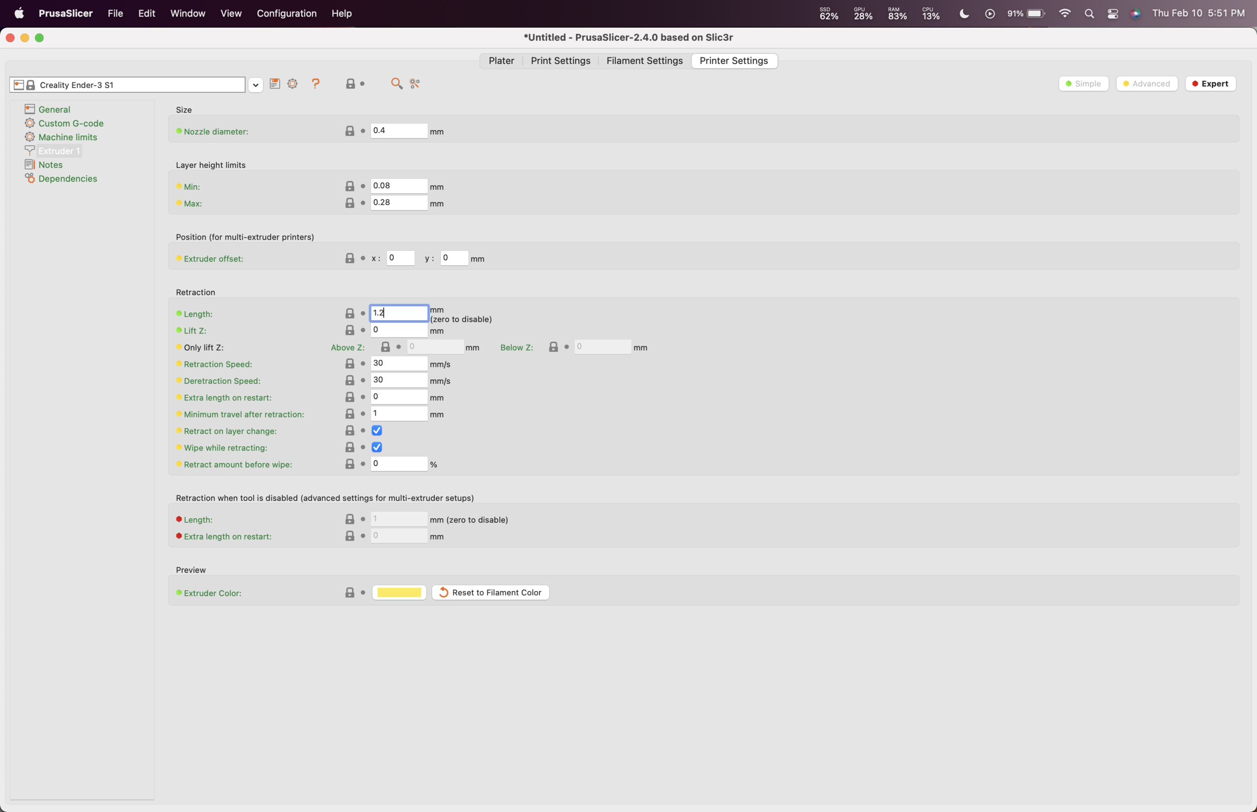Click the yellow Extruder Color swatch

click(x=399, y=592)
